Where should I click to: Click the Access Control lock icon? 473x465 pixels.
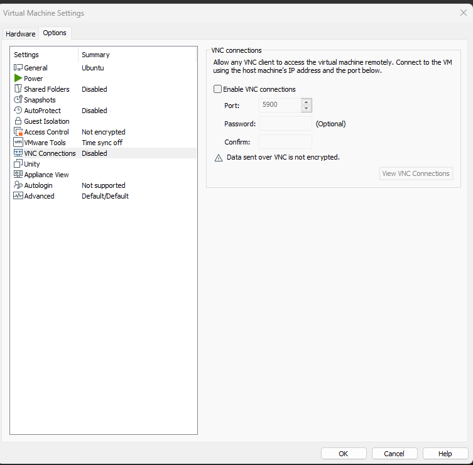tap(18, 131)
